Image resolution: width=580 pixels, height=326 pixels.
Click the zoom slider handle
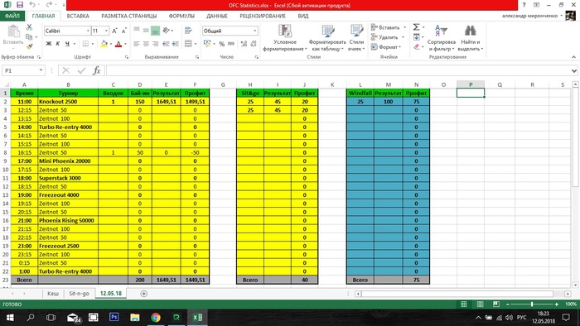532,304
